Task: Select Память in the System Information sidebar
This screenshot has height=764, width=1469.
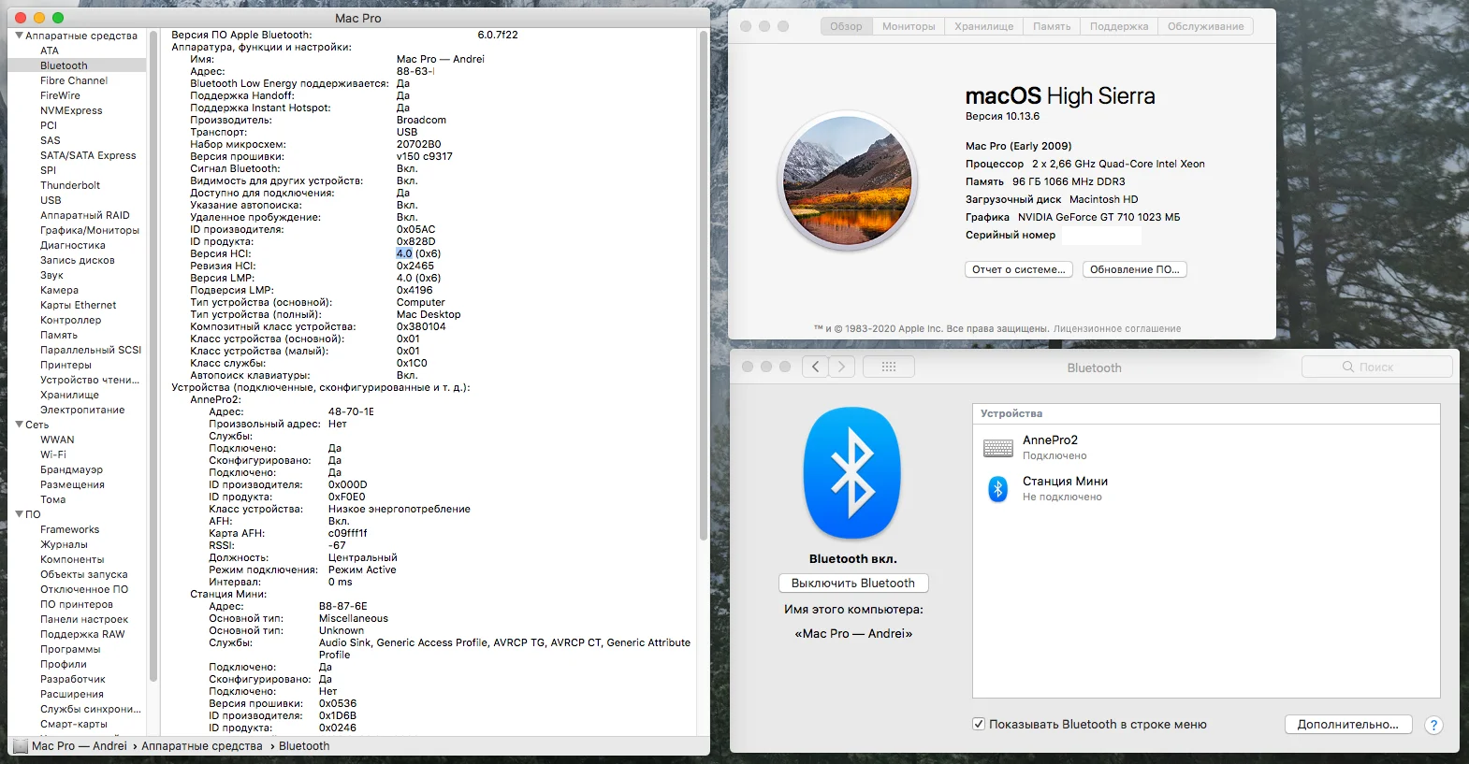Action: click(x=59, y=335)
